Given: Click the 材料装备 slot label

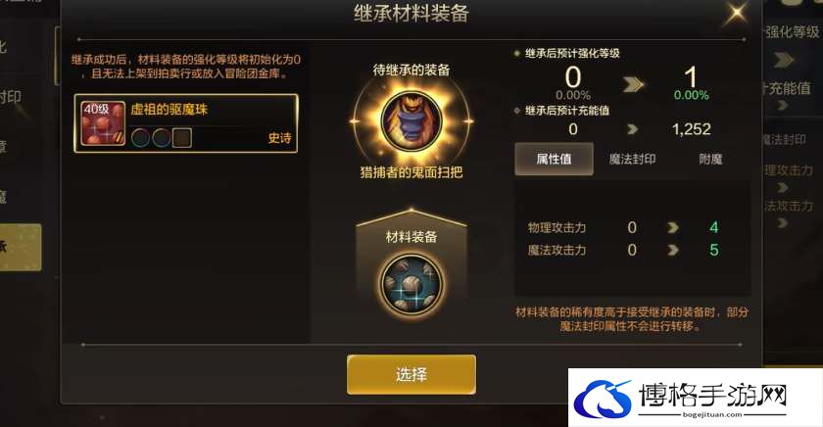Looking at the screenshot, I should pos(411,237).
